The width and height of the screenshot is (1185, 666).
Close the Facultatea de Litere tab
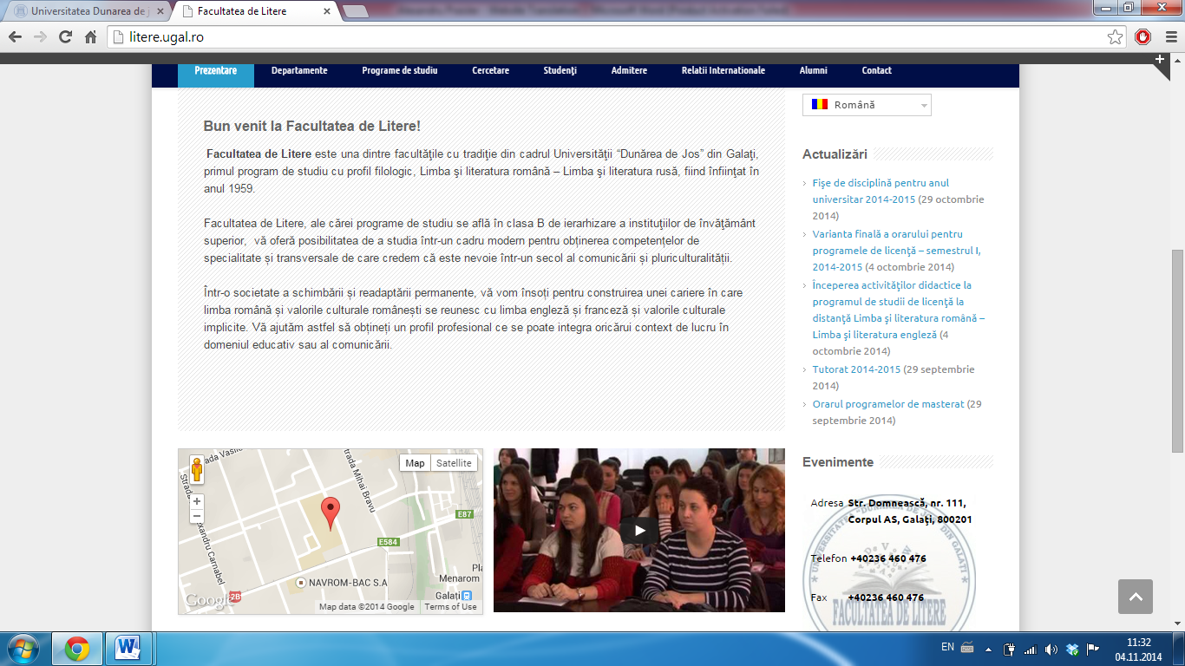pyautogui.click(x=326, y=12)
